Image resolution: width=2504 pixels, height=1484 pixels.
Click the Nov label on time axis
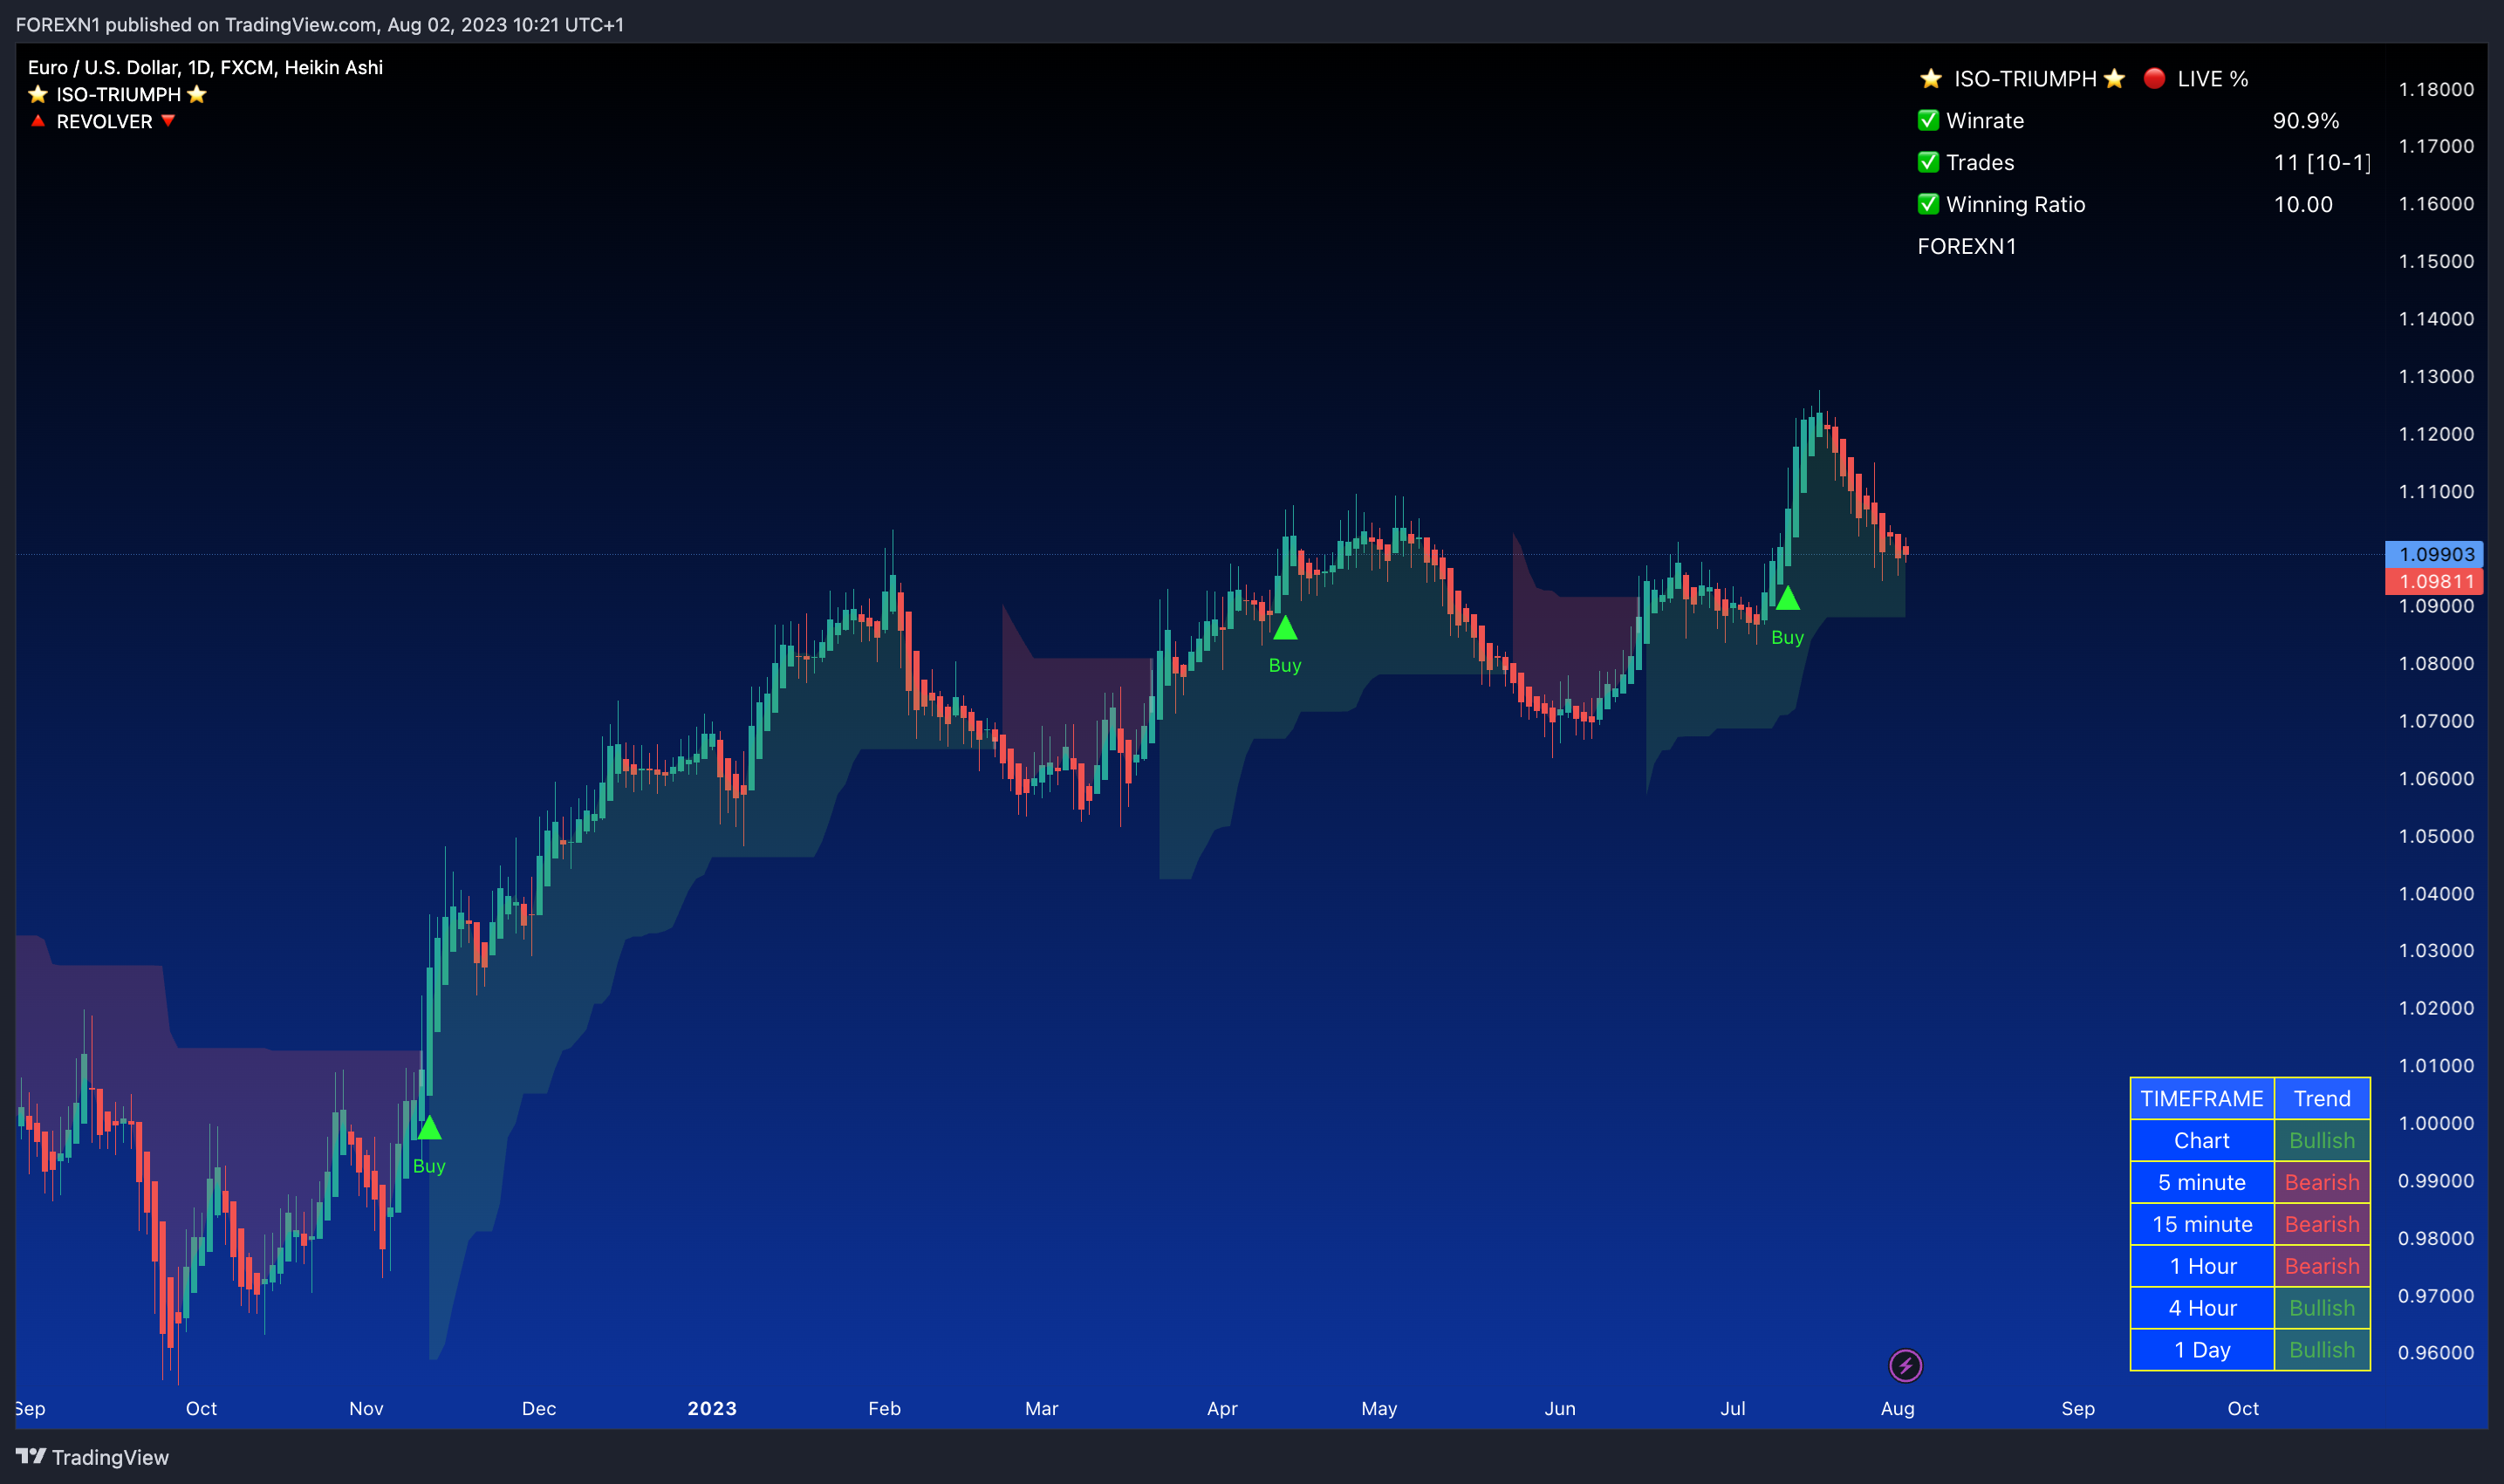click(x=366, y=1408)
